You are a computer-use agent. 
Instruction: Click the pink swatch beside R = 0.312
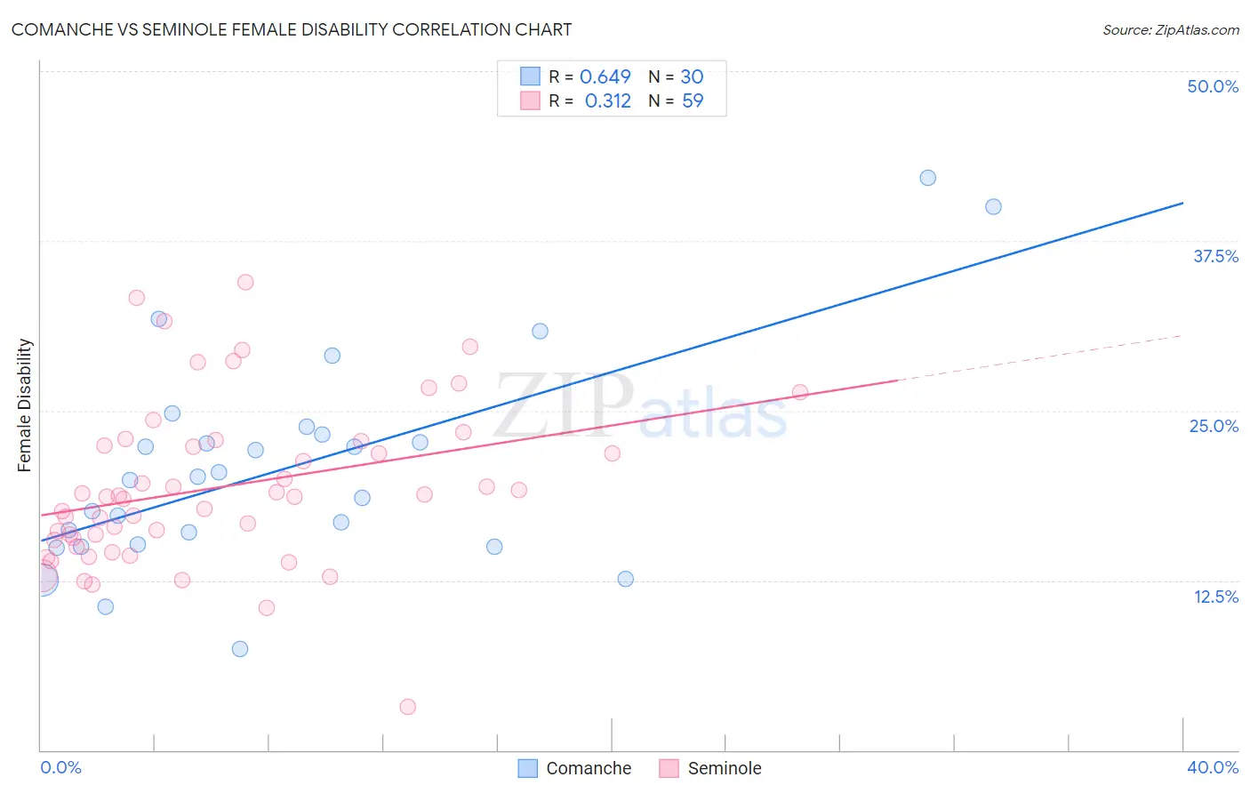tap(530, 100)
